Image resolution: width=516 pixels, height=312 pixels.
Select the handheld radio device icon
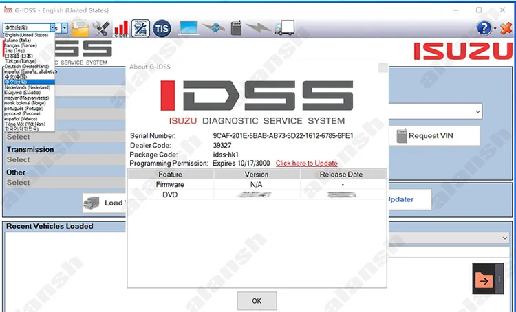(236, 28)
